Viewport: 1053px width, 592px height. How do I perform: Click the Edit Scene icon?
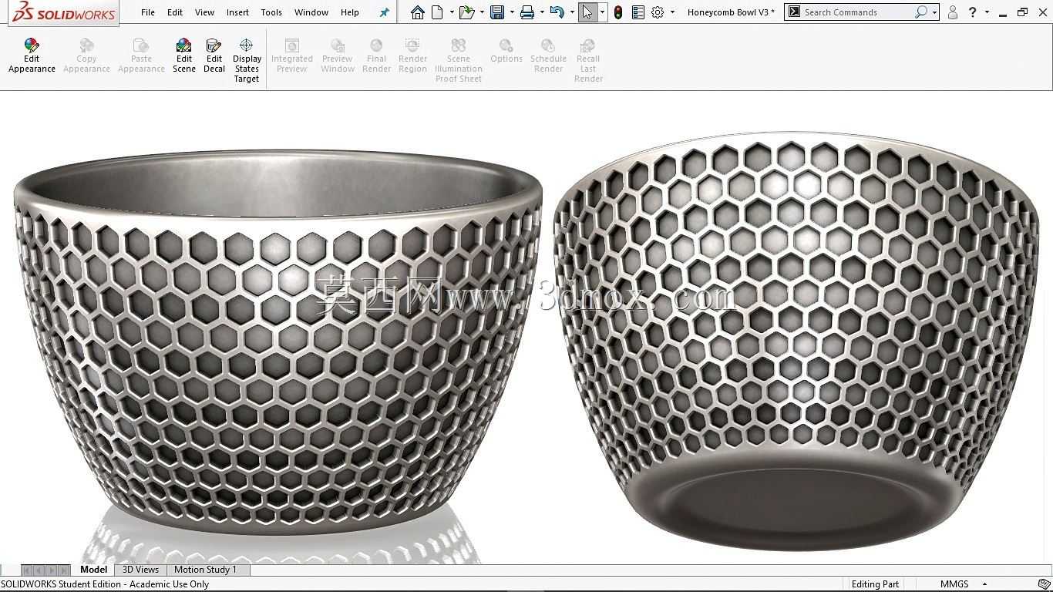click(183, 55)
